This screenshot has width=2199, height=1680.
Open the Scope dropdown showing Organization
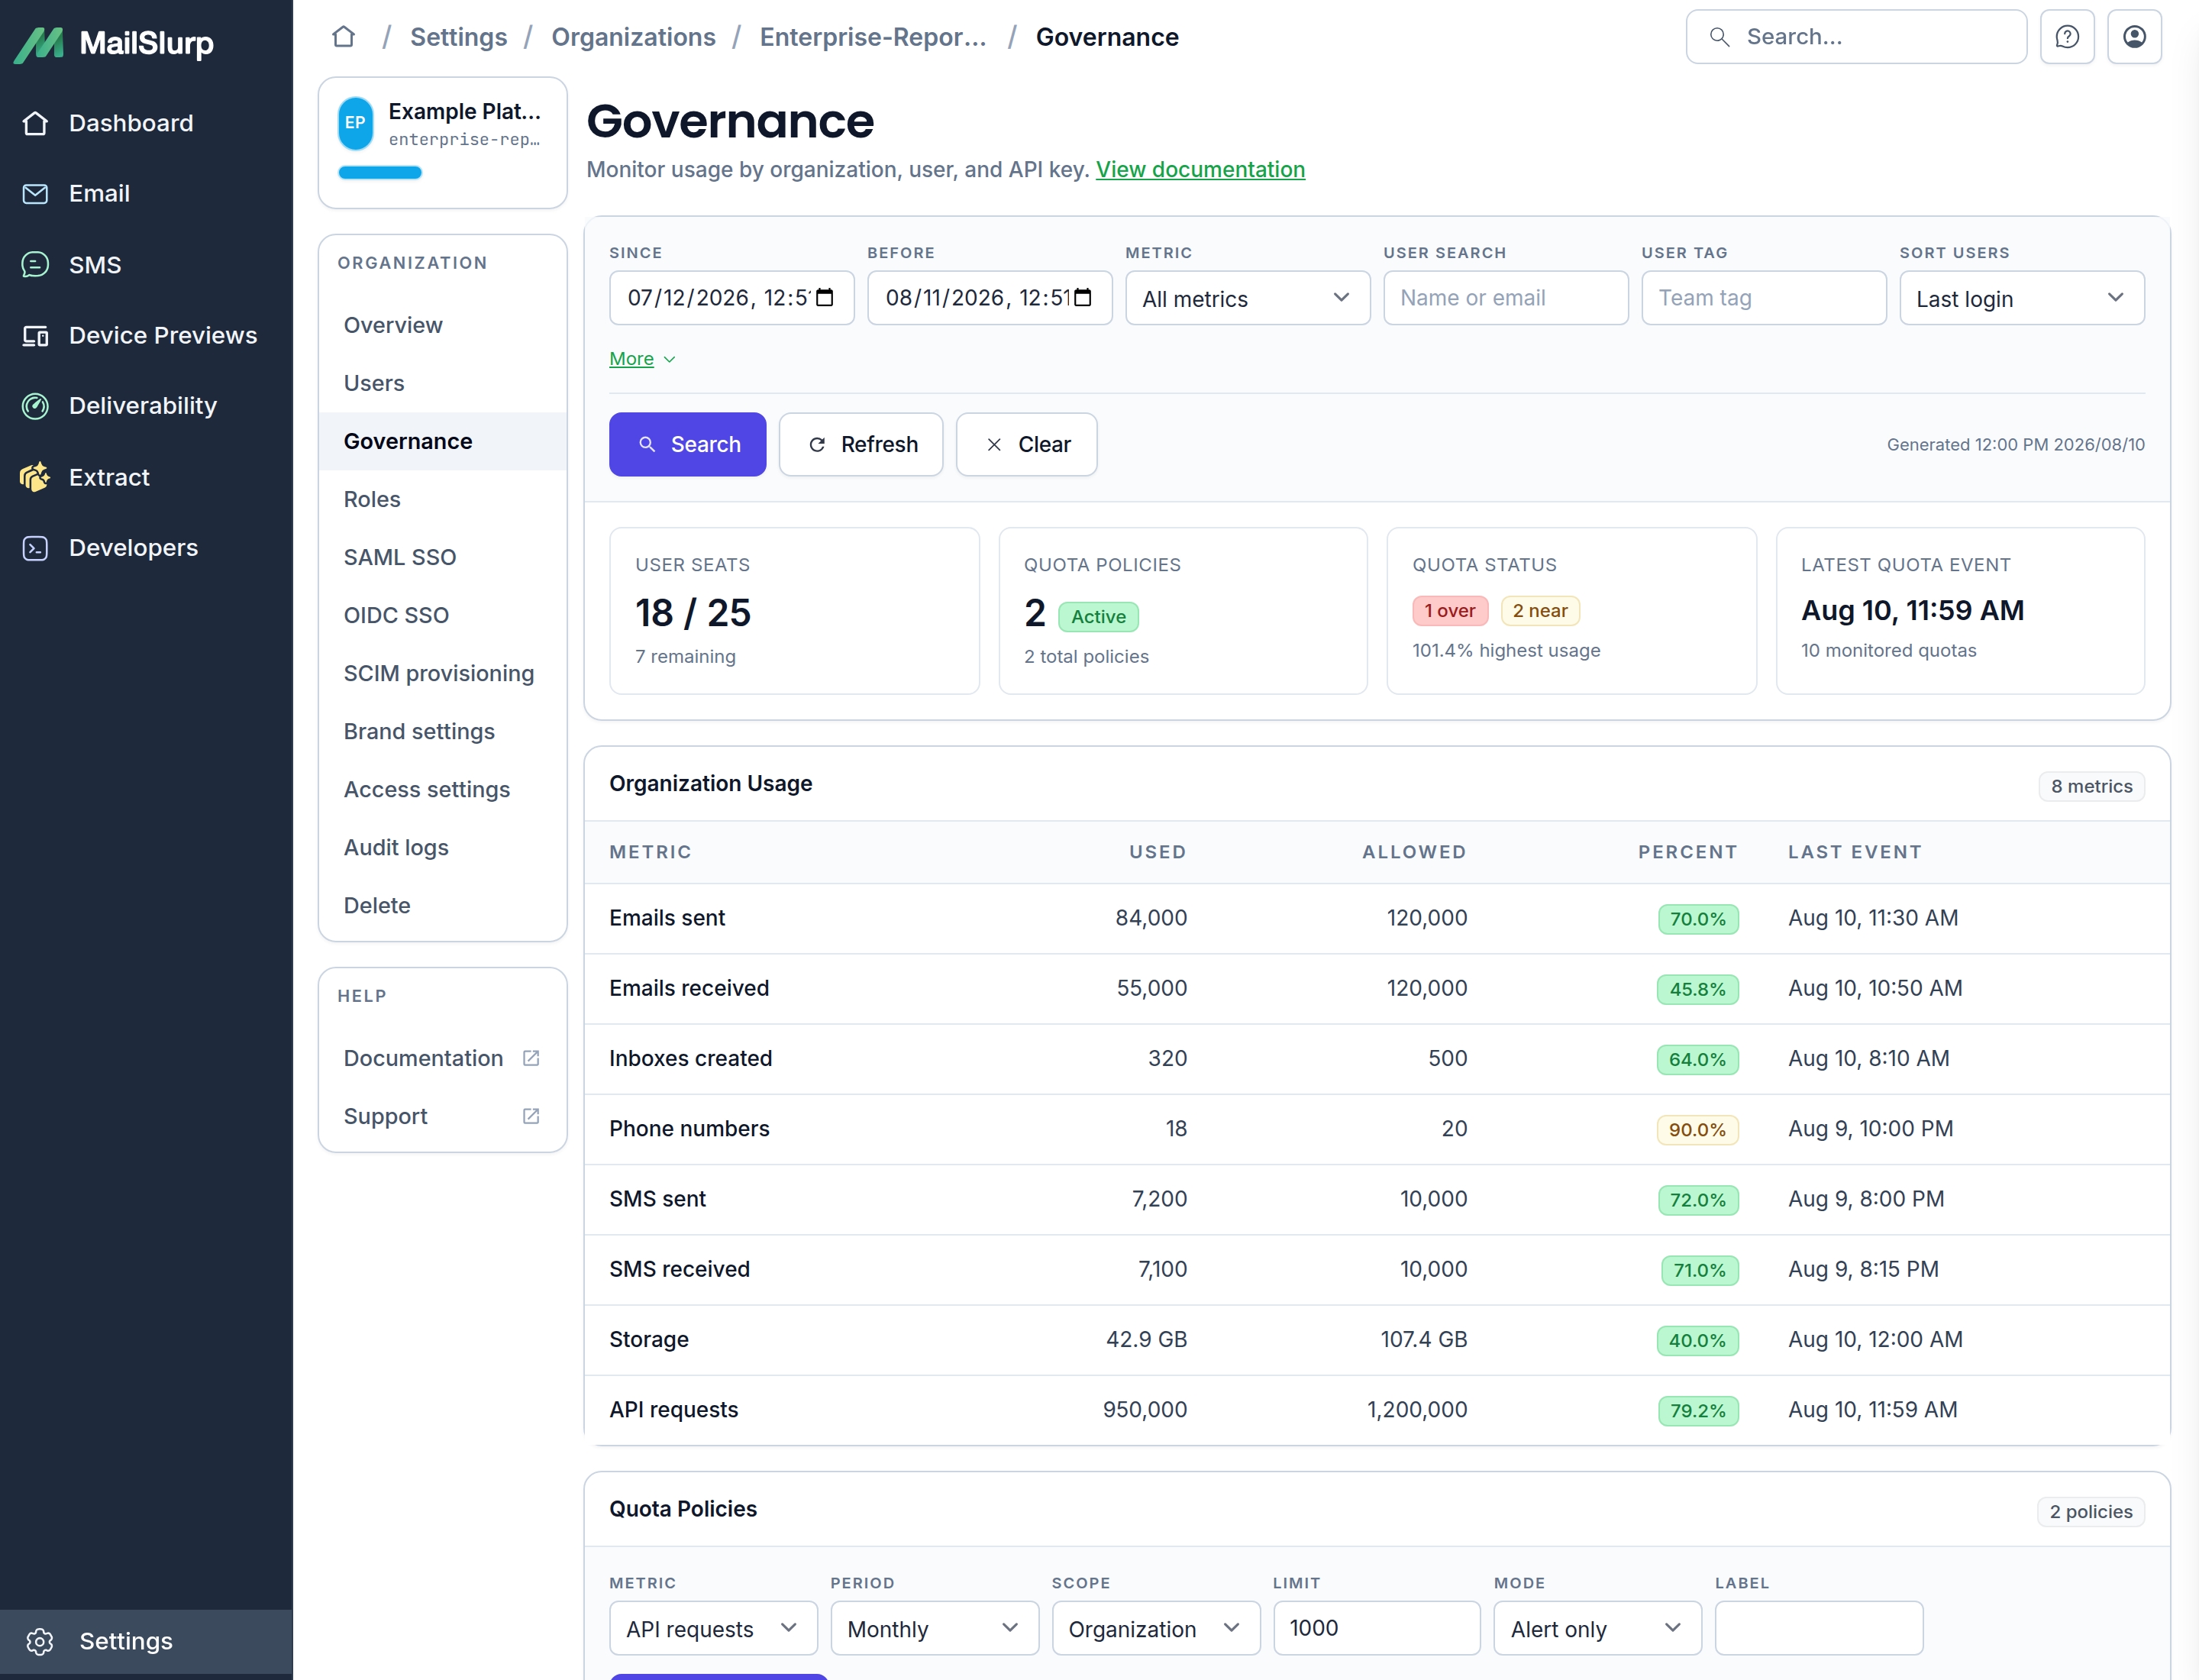(x=1155, y=1629)
